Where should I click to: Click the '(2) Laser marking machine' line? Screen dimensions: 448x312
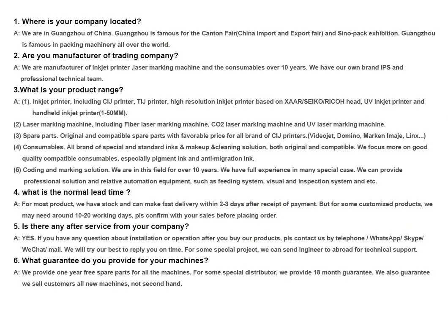[199, 124]
